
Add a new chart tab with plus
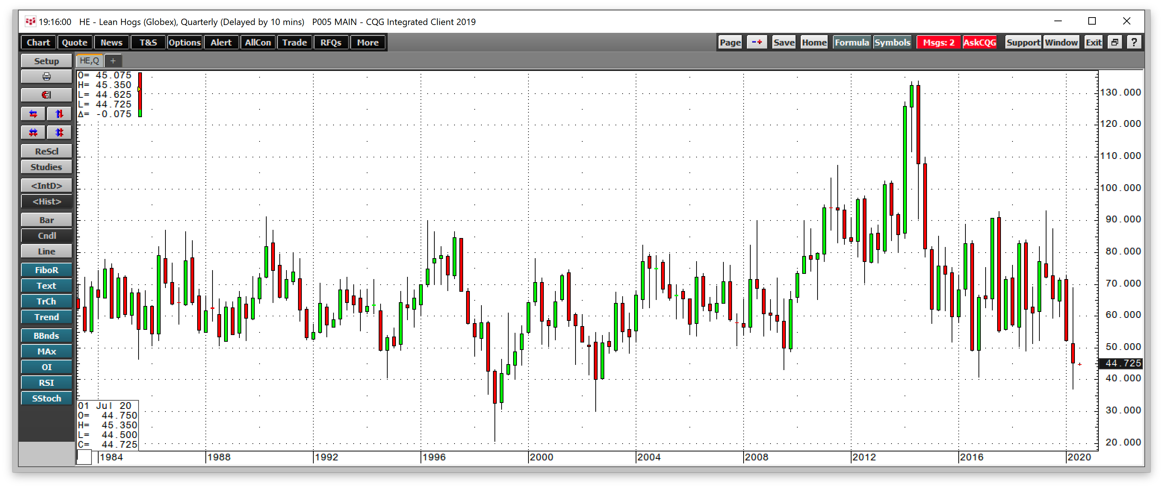(113, 60)
